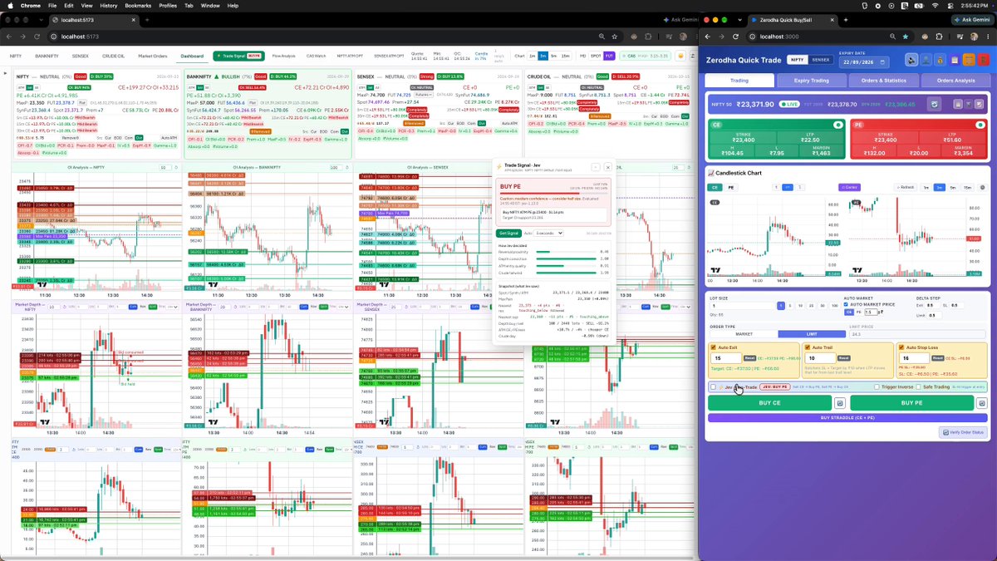Viewport: 997px width, 561px height.
Task: Click the green BUY PE button
Action: tap(911, 403)
